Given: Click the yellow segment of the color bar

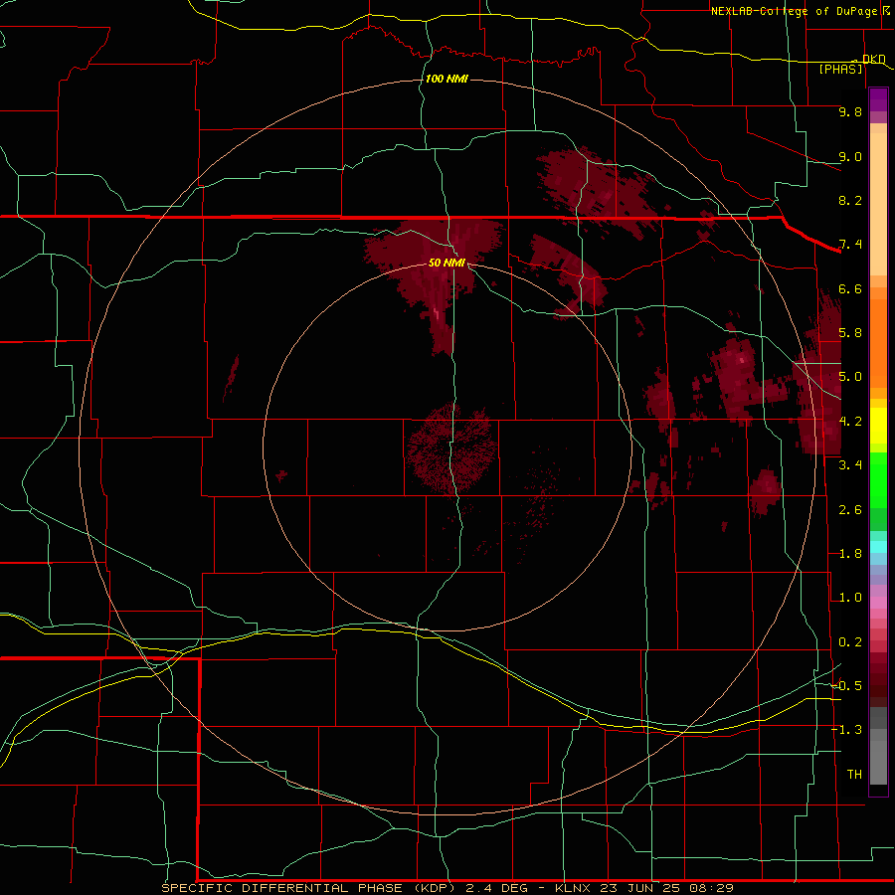Looking at the screenshot, I should coord(878,426).
